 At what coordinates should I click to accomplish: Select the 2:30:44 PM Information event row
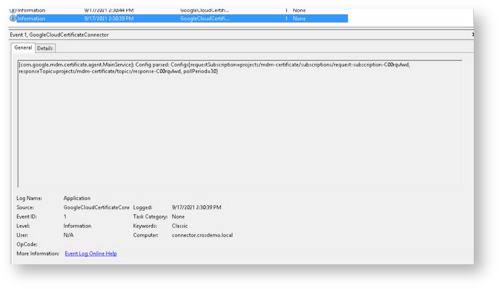(154, 10)
